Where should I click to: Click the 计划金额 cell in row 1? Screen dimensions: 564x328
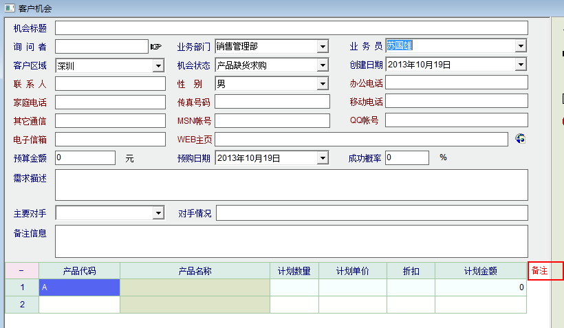(481, 287)
